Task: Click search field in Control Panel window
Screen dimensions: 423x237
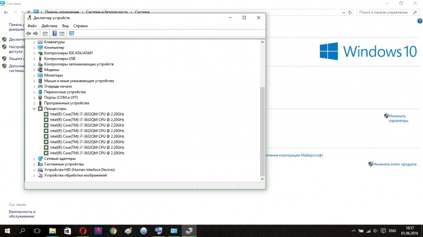Action: click(388, 12)
